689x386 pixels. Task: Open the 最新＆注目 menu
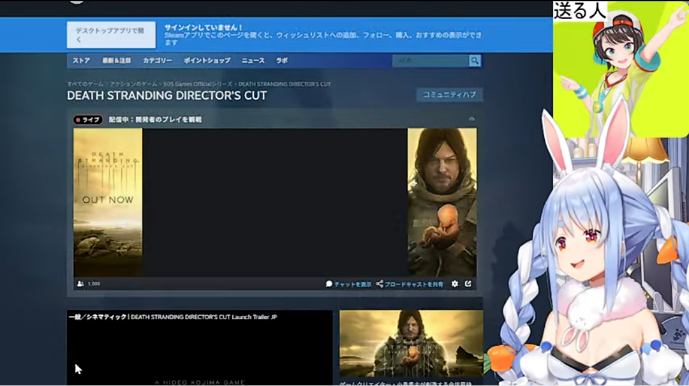(117, 61)
